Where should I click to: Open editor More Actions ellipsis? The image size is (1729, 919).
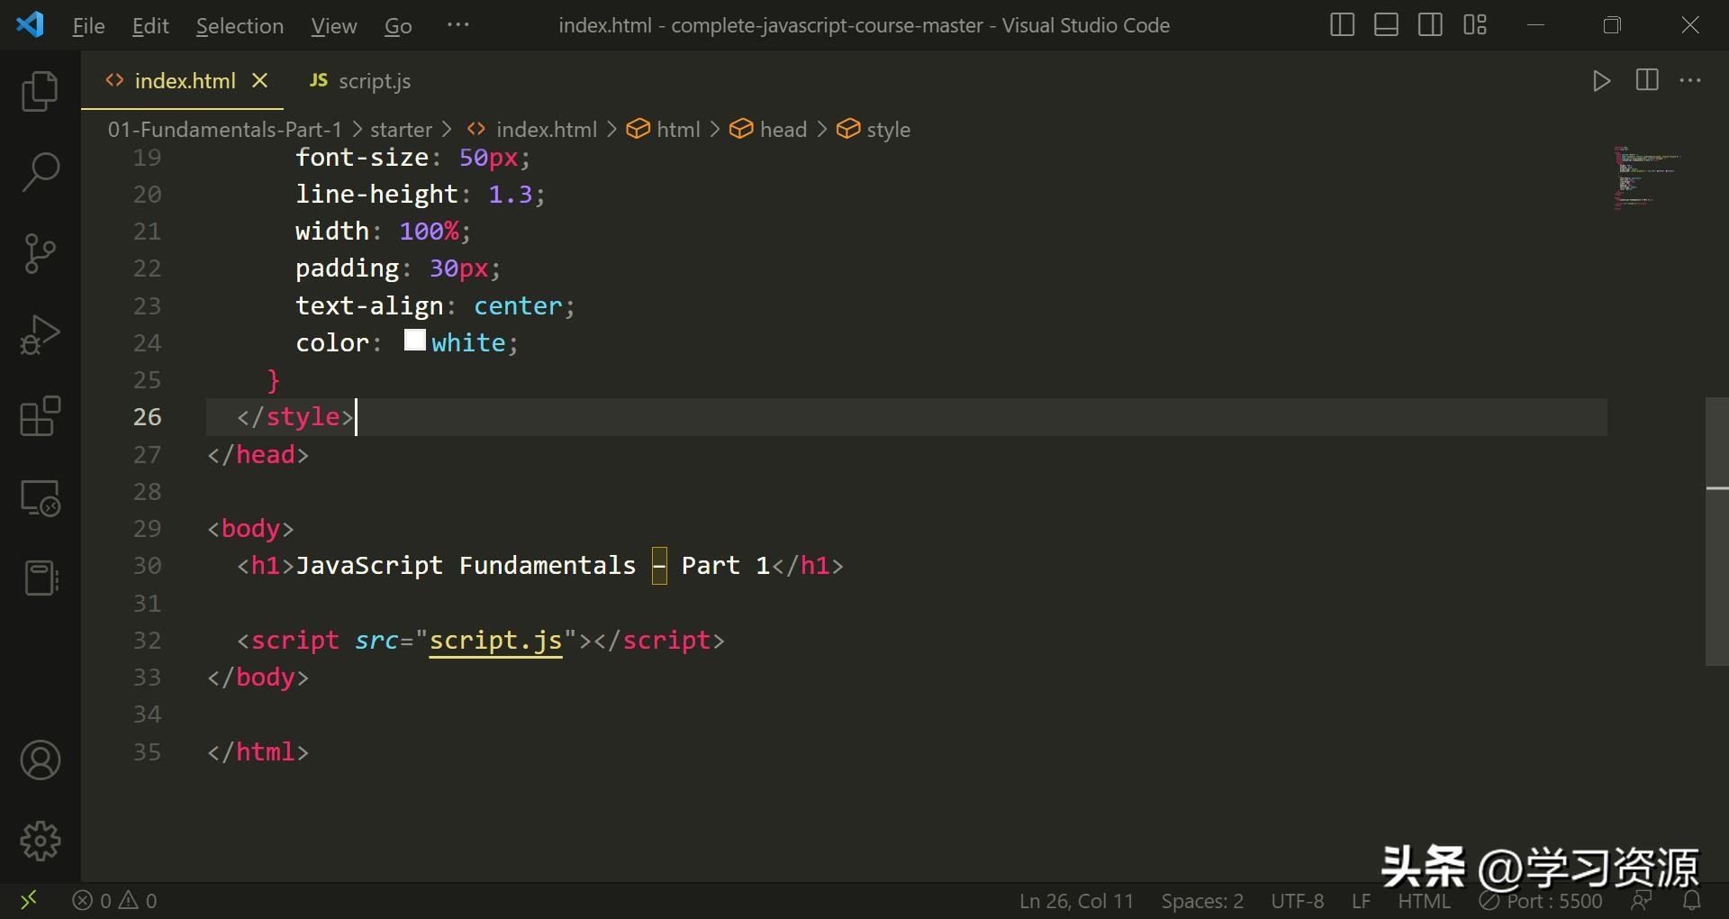tap(1690, 81)
